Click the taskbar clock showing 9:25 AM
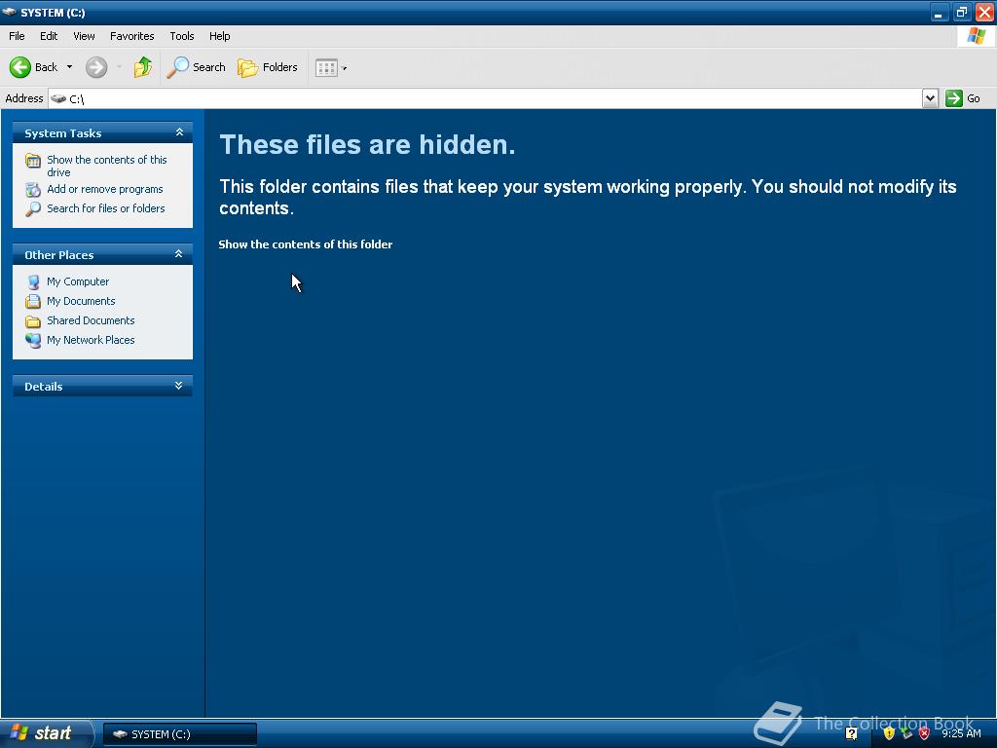Screen dimensions: 997x748 click(x=961, y=733)
